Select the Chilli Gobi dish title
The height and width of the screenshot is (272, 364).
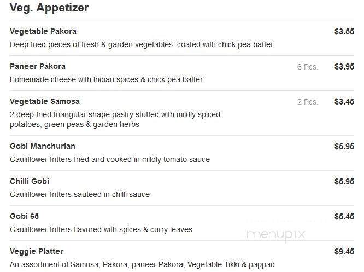point(30,181)
